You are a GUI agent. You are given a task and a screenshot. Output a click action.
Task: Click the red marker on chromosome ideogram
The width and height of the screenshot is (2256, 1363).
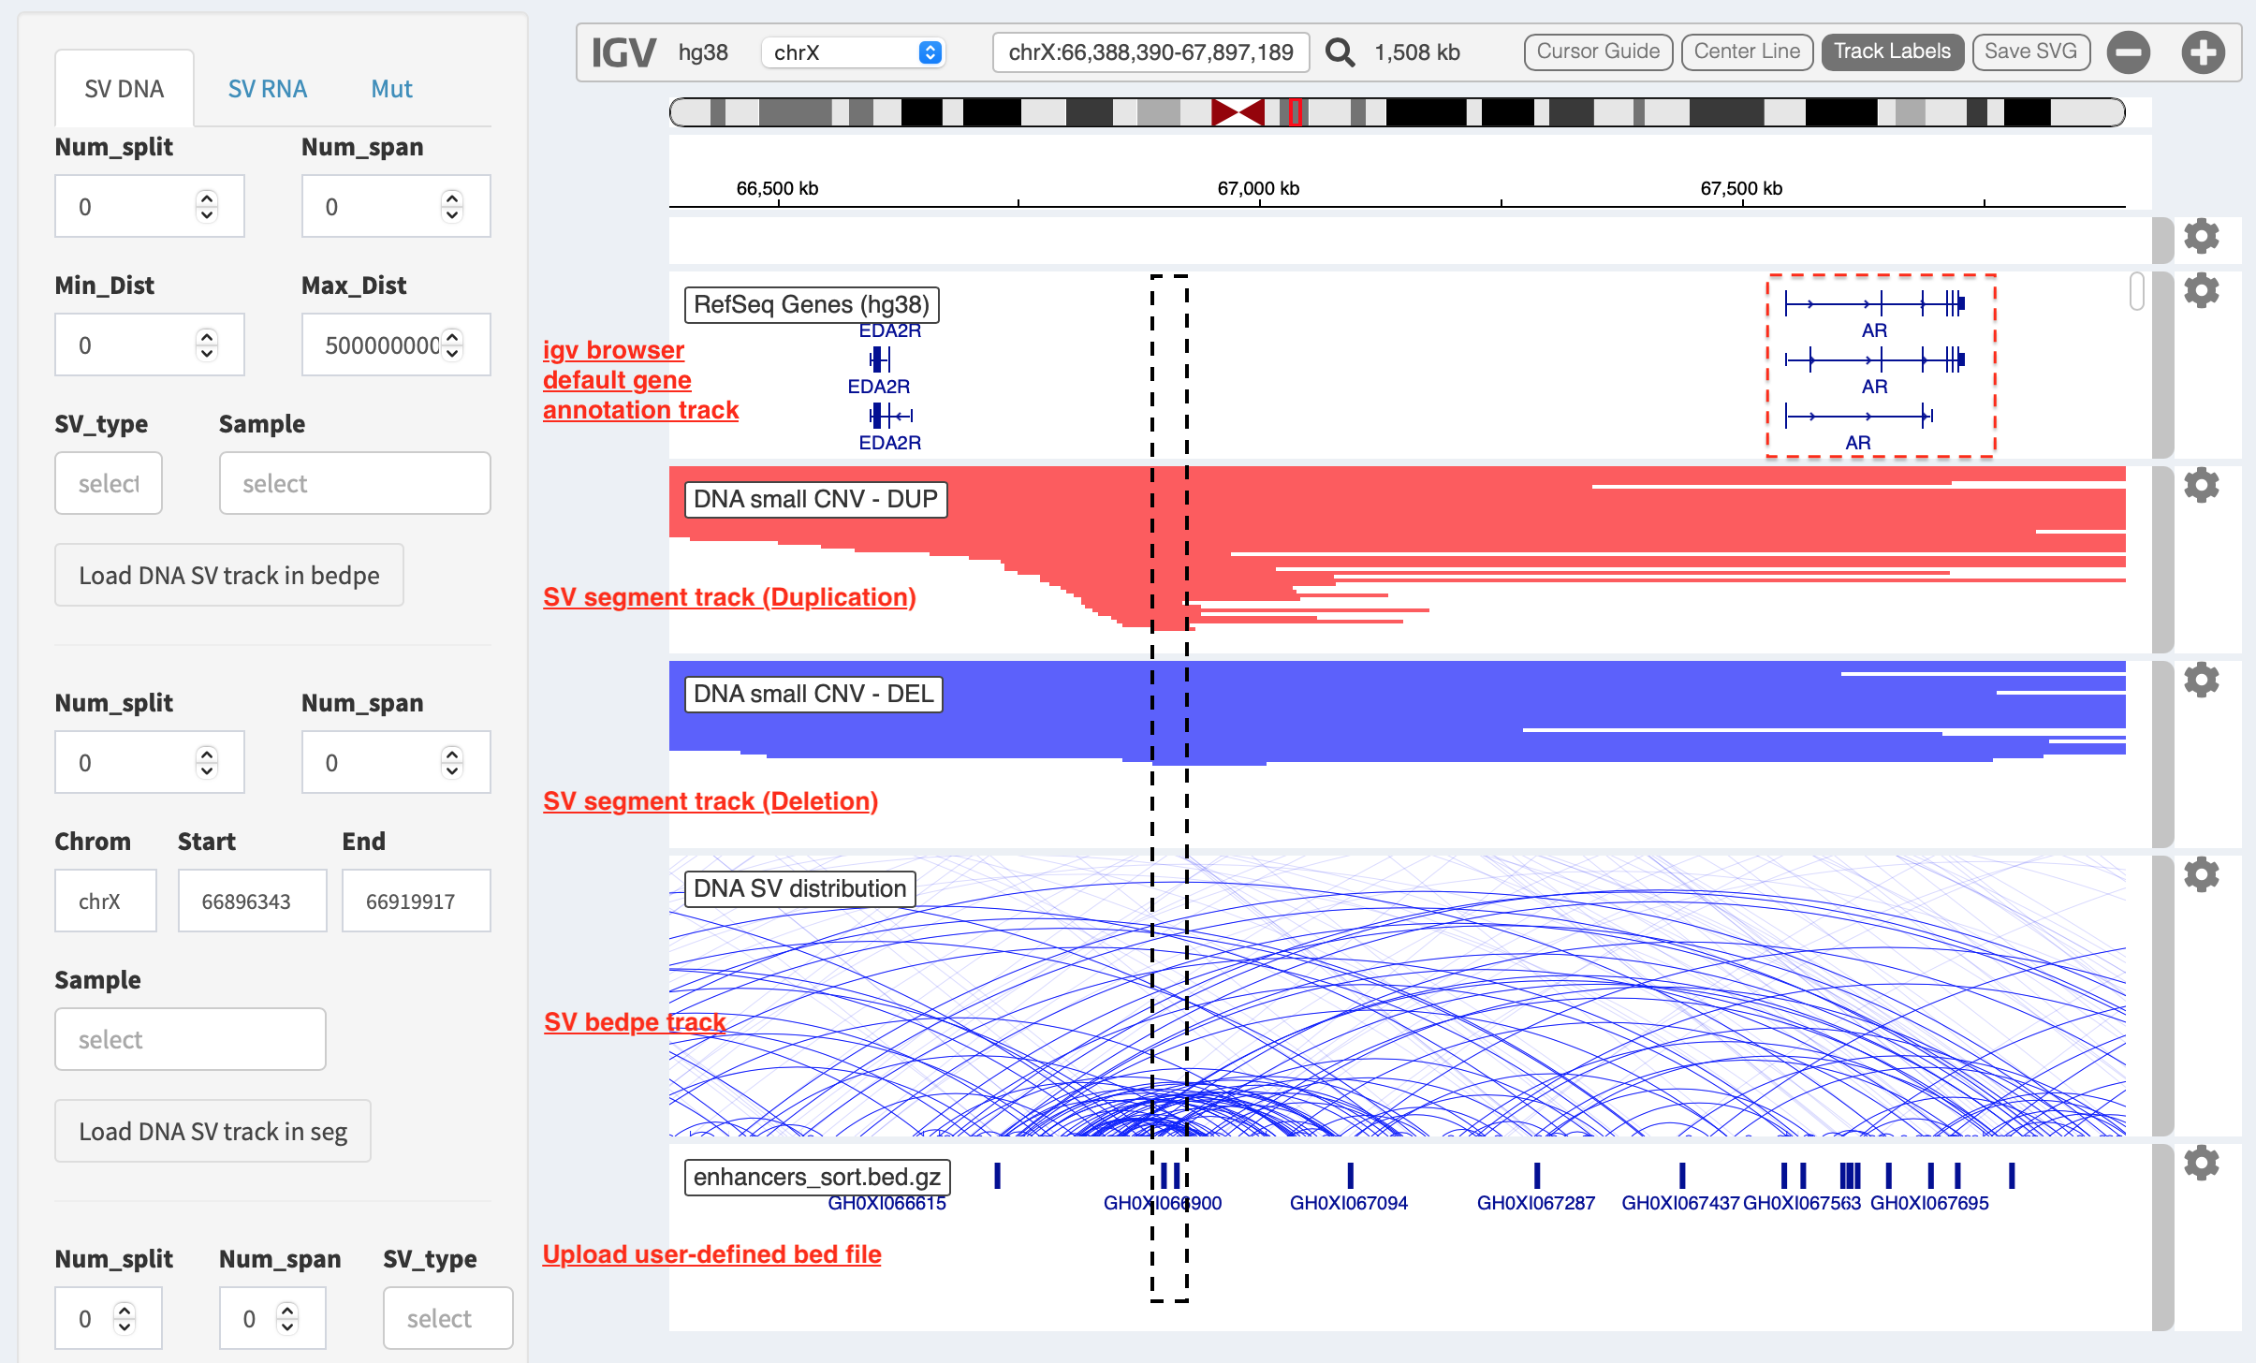coord(1296,112)
